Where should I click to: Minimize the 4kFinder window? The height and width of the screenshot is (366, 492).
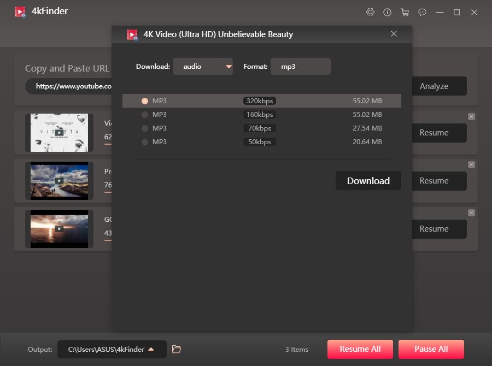click(x=440, y=12)
